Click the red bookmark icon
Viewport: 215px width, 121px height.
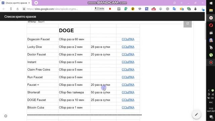coord(110,9)
